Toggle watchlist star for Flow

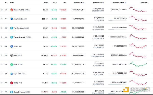(2, 64)
